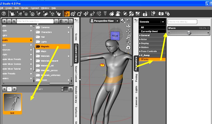
Task: Switch to the Render Library tab
Action: click(x=76, y=95)
